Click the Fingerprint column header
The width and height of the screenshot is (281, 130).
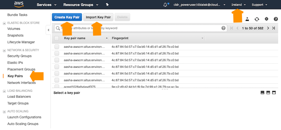point(120,38)
